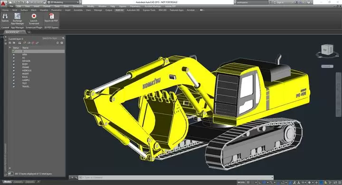Viewport: 342px width, 185px height.
Task: Switch to the Output ribbon tab
Action: click(109, 10)
